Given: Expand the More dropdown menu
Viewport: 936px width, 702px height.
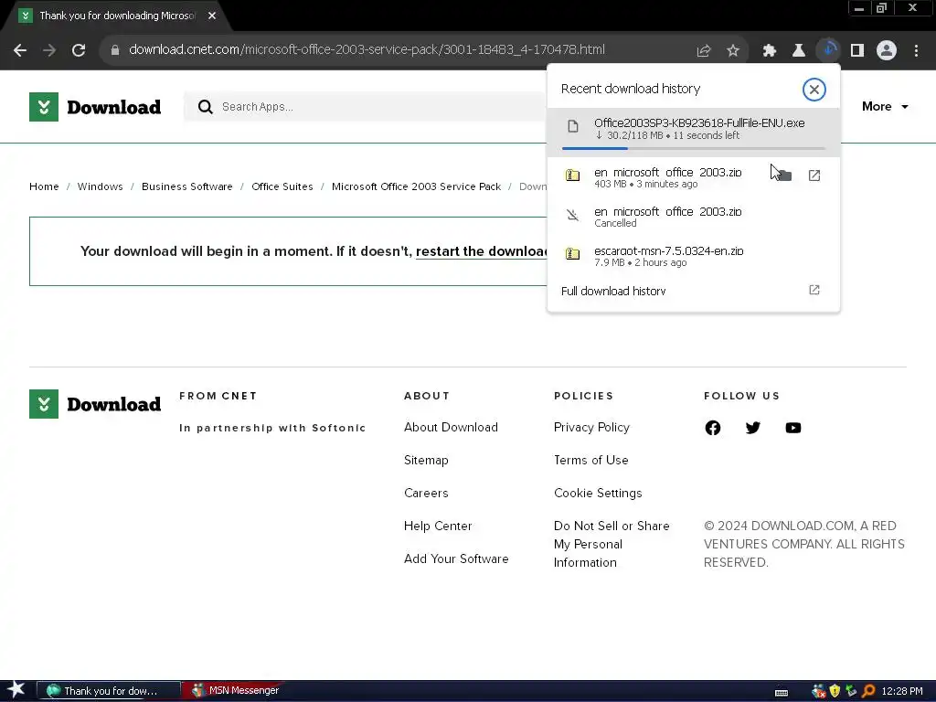Looking at the screenshot, I should (885, 106).
